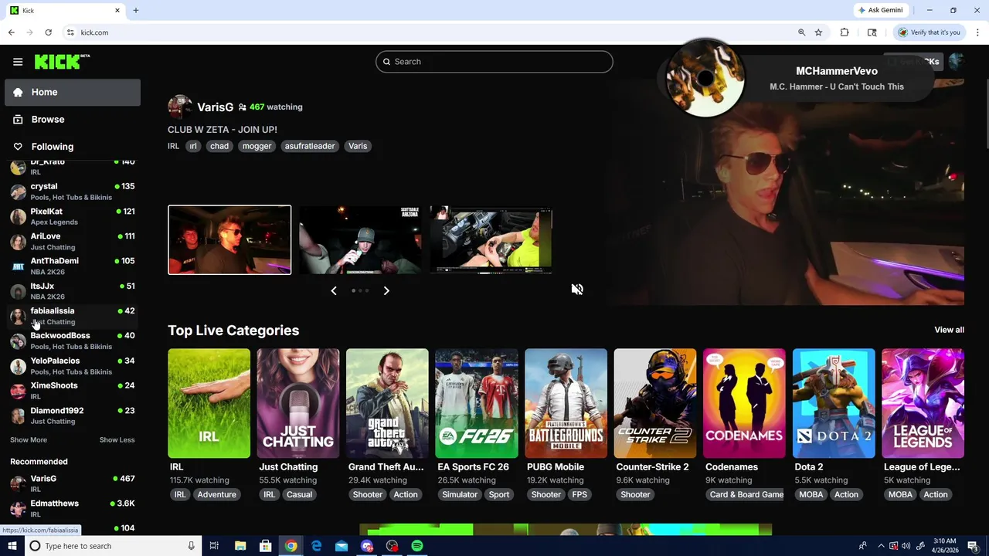Bookmark this page with star icon
This screenshot has width=989, height=556.
(818, 32)
